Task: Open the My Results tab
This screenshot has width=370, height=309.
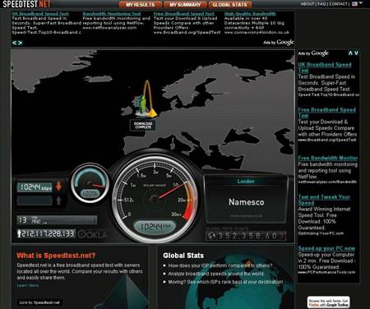Action: [140, 5]
